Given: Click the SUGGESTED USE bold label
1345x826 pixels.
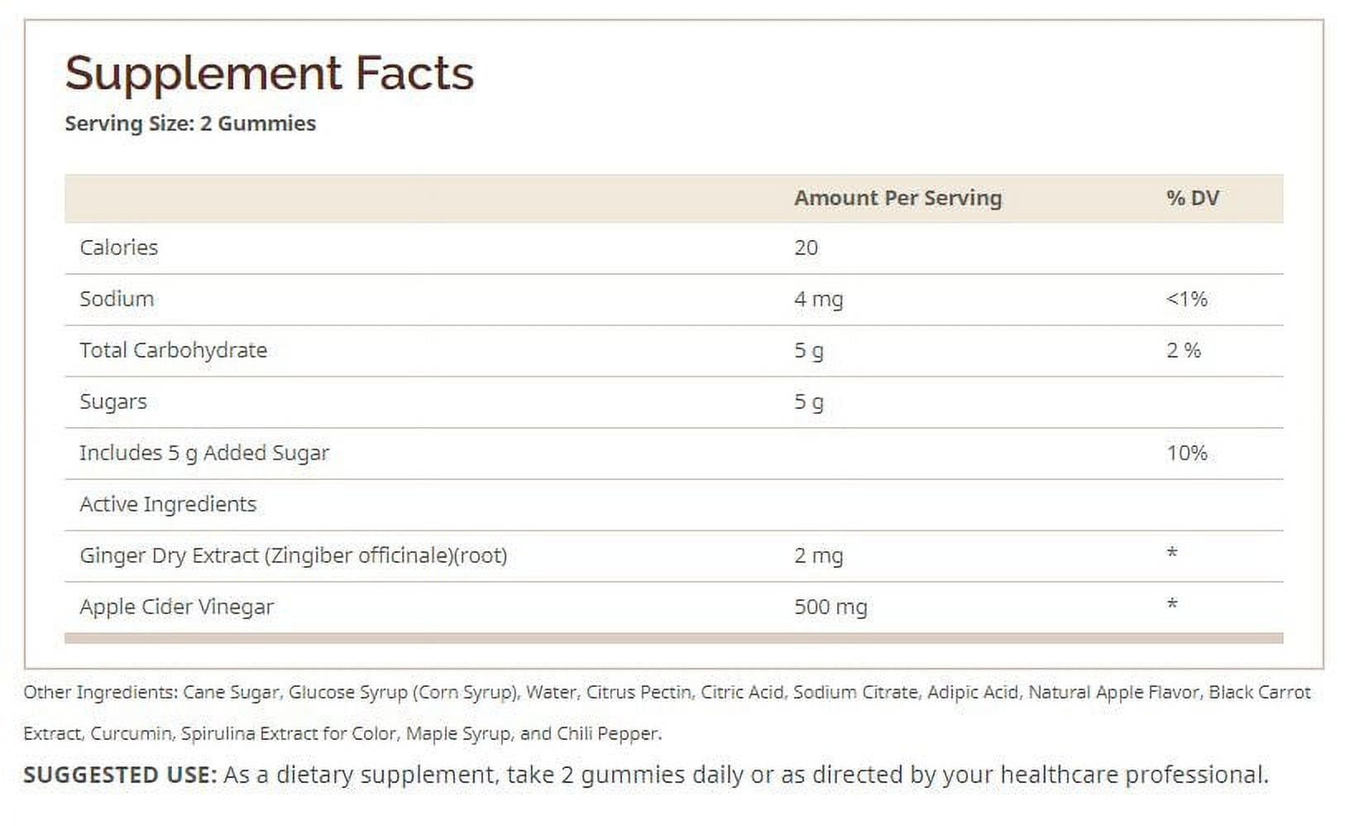Looking at the screenshot, I should 120,775.
